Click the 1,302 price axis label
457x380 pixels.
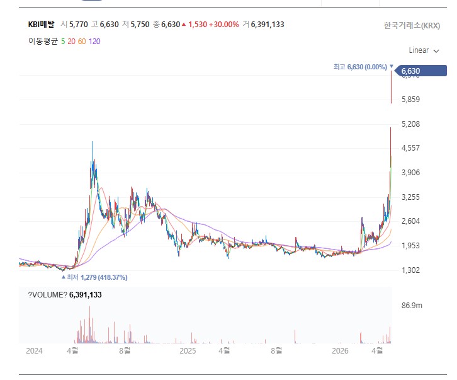pos(410,270)
